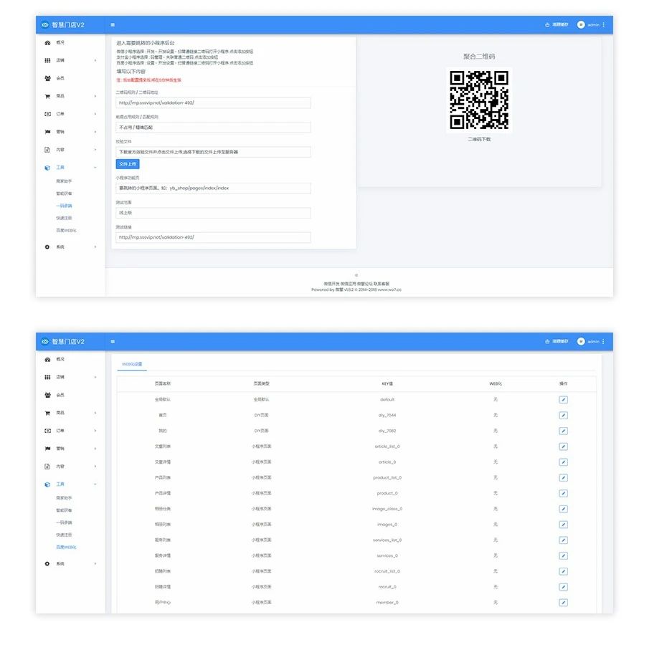649x650 pixels.
Task: Click the aggregated QR code image
Action: pos(479,100)
